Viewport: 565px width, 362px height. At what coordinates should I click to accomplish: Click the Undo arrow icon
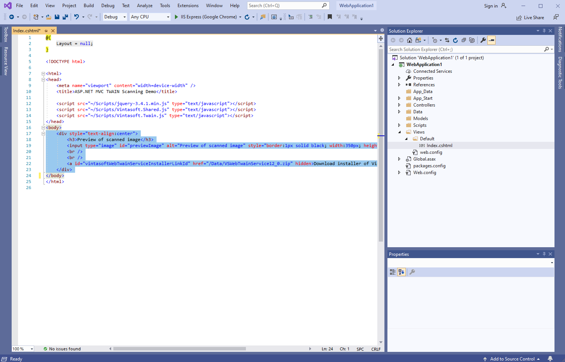coord(77,17)
